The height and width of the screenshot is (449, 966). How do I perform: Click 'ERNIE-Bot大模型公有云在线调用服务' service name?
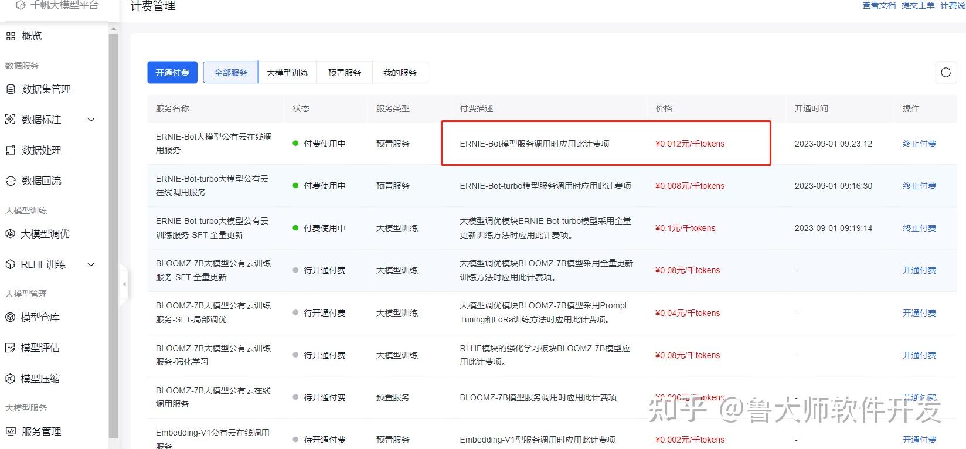click(x=214, y=144)
